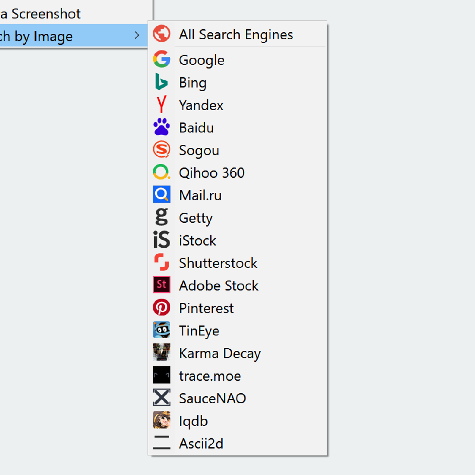Pick the Getty text entry
The width and height of the screenshot is (475, 475).
coord(196,218)
